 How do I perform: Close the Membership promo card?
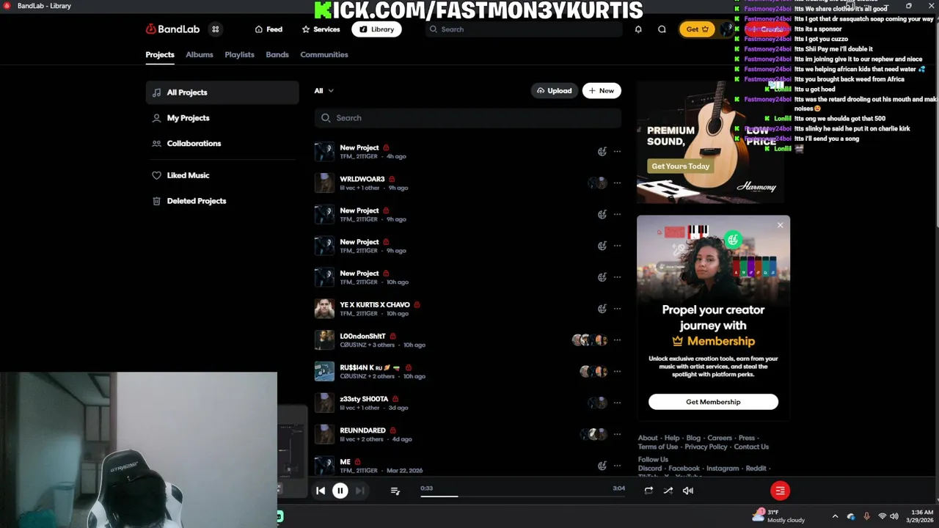tap(780, 225)
